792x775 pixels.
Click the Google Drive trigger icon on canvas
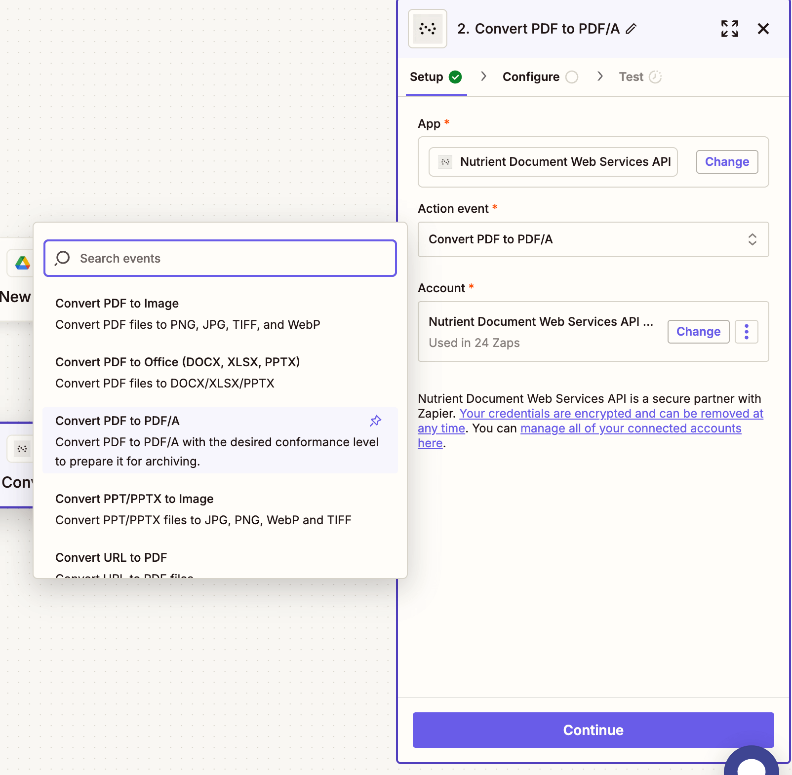(21, 263)
